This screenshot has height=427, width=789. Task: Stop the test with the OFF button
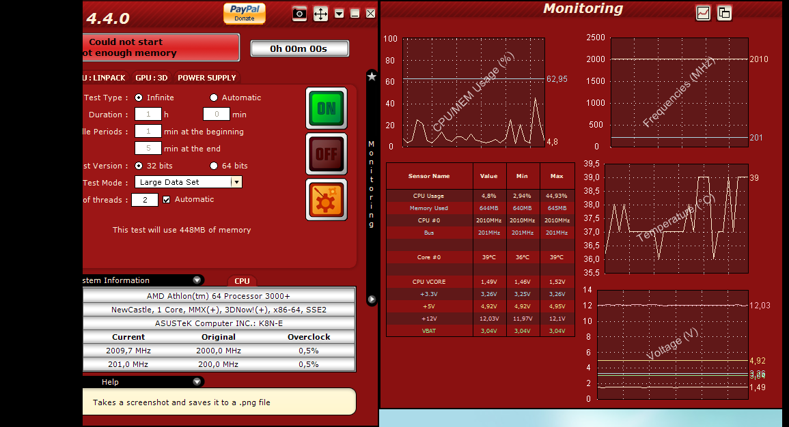coord(327,153)
